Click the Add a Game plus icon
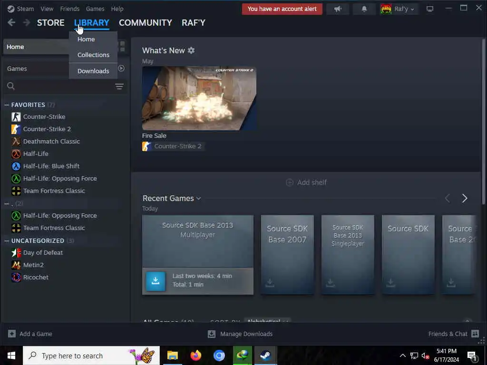487x365 pixels. coord(12,334)
